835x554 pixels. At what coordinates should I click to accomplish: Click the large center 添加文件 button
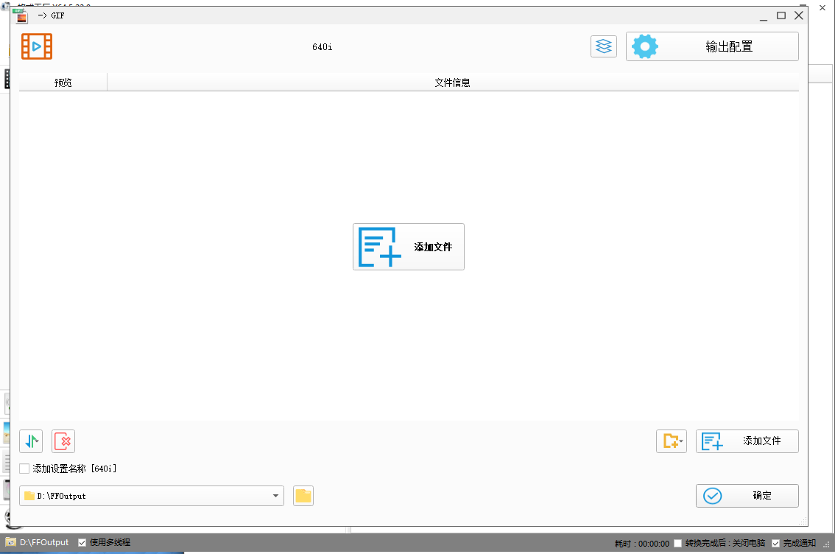click(x=409, y=247)
